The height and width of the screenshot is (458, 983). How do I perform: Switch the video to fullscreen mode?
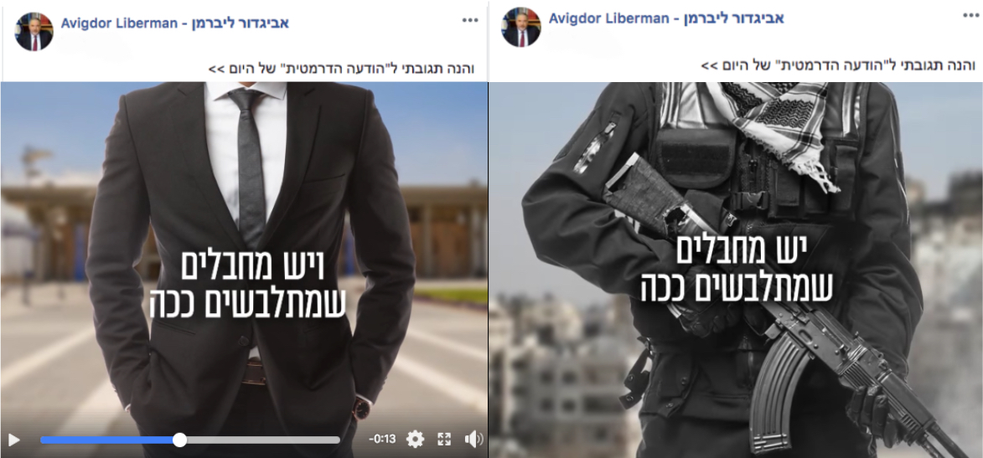pos(444,440)
